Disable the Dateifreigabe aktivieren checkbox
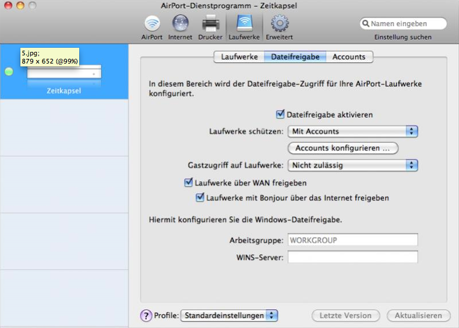 tap(281, 115)
